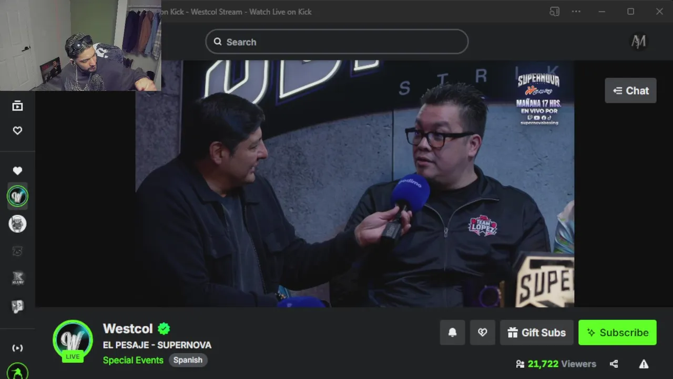Click the live stream video player
The width and height of the screenshot is (673, 379).
(x=355, y=184)
